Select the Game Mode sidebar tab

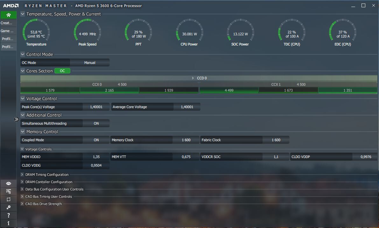8,31
